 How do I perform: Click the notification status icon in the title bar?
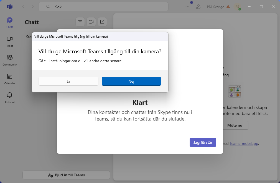(x=198, y=7)
